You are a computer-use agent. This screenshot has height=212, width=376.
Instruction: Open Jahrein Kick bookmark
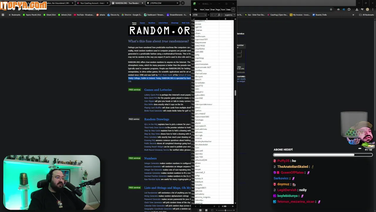[x=65, y=15]
